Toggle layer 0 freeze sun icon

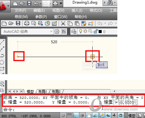coord(85,31)
